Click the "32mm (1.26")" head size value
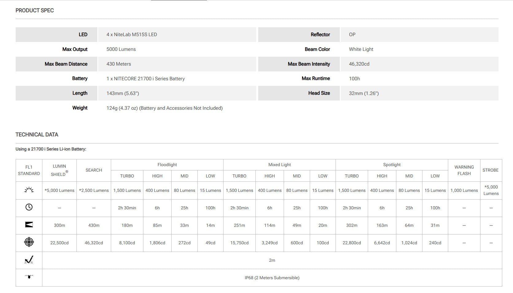This screenshot has height=293, width=513. click(364, 93)
